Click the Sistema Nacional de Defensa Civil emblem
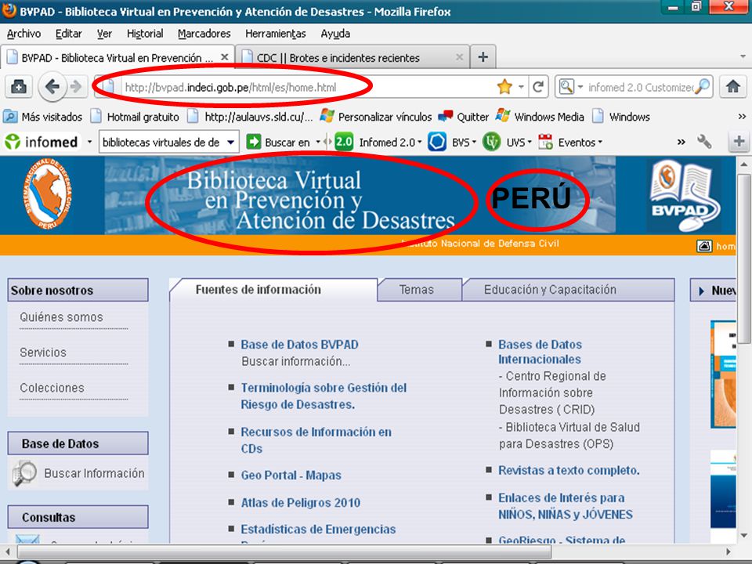Image resolution: width=752 pixels, height=564 pixels. click(46, 193)
